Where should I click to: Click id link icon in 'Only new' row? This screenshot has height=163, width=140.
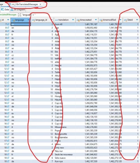8,148
